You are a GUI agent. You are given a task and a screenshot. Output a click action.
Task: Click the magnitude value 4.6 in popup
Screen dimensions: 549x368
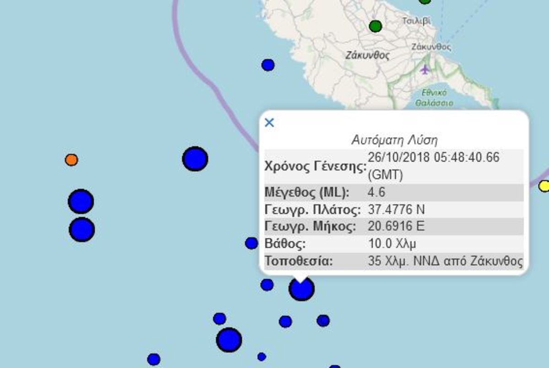coord(376,192)
